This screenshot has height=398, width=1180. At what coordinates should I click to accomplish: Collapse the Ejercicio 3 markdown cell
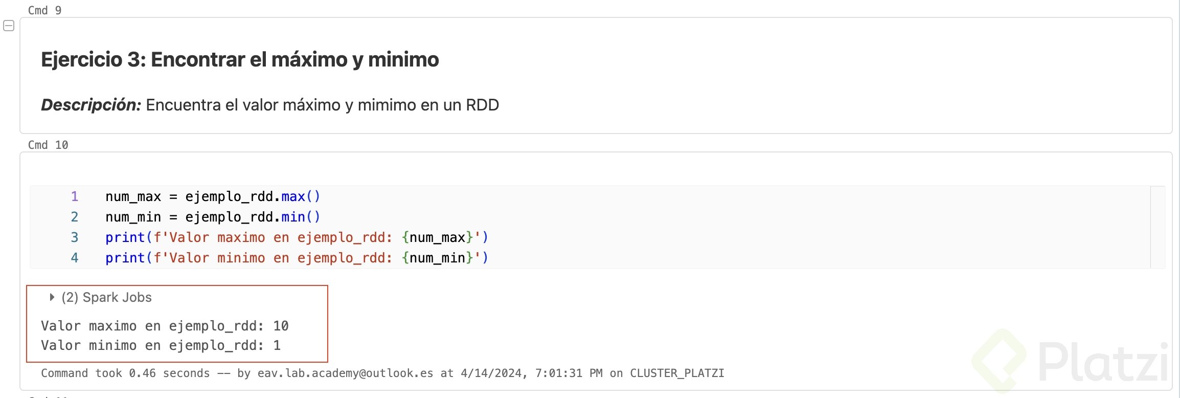[x=9, y=26]
